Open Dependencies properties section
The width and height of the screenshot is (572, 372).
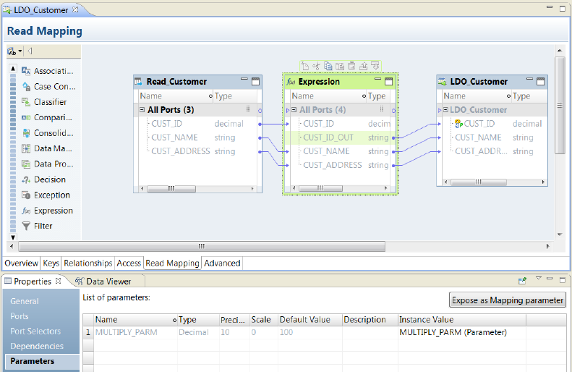pos(37,346)
